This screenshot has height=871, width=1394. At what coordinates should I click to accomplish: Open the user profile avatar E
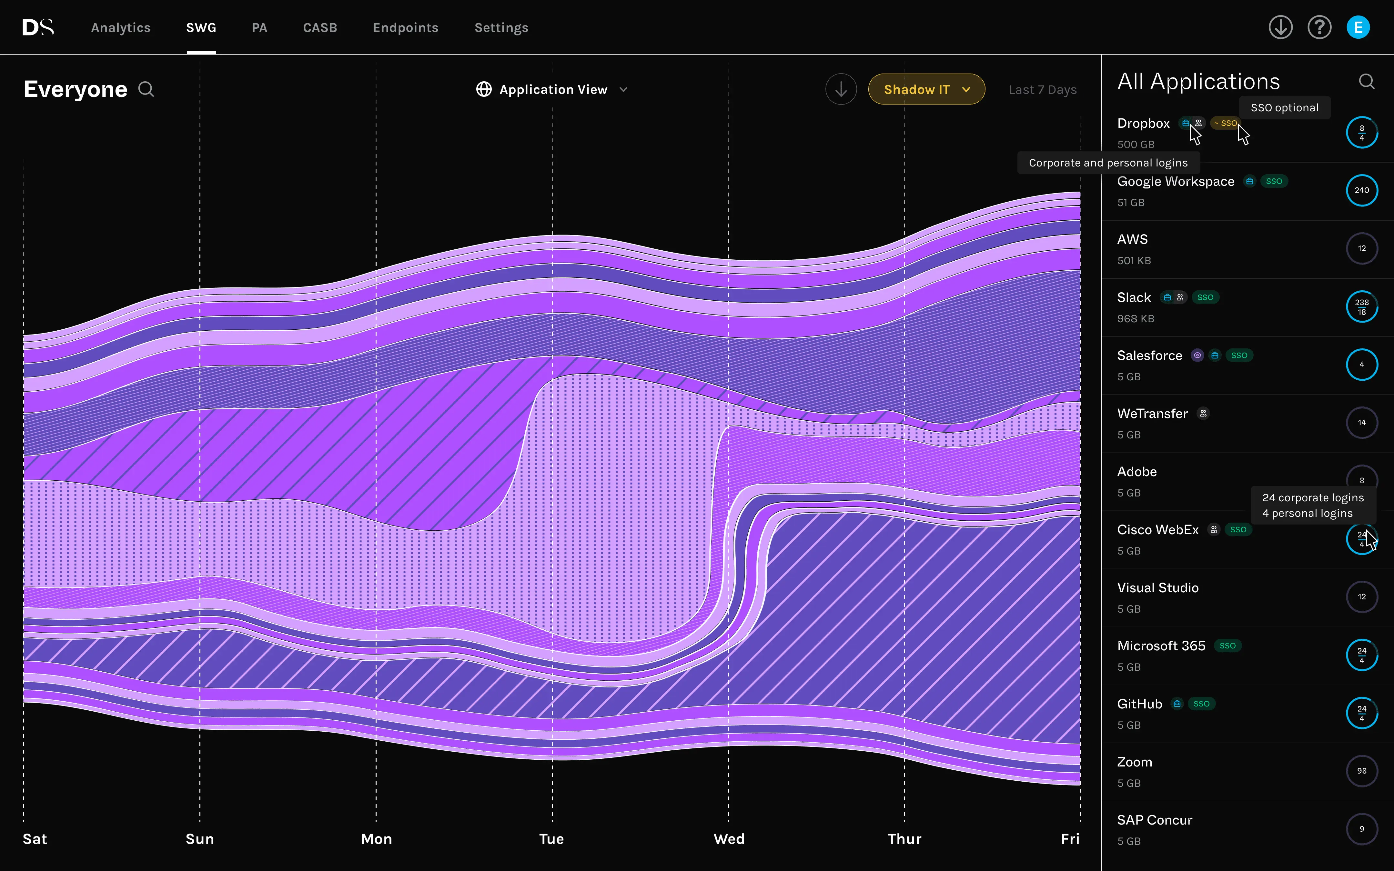coord(1358,27)
